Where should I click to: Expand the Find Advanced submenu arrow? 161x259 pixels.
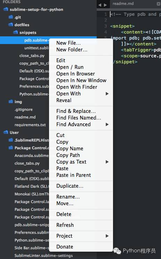click(107, 124)
